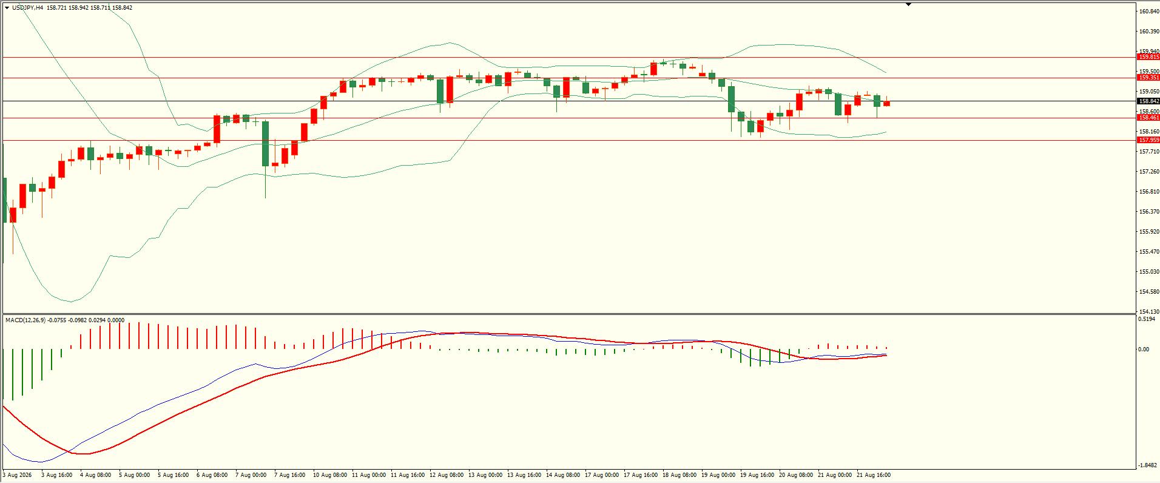Click the chart shift triangle marker at top
This screenshot has width=1160, height=483.
click(x=908, y=4)
